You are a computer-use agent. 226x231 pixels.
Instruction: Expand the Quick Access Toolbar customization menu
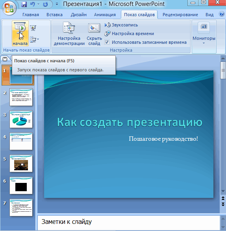pos(57,4)
